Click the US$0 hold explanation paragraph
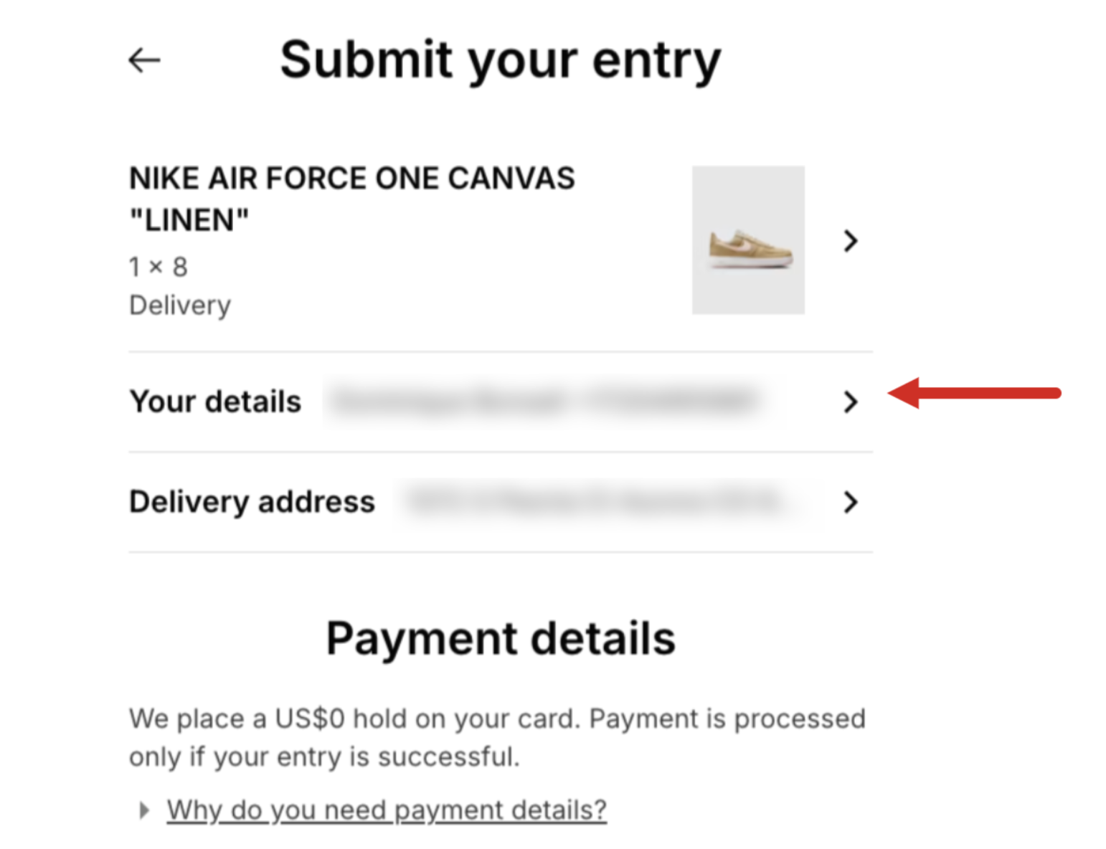Image resolution: width=1106 pixels, height=849 pixels. (497, 737)
